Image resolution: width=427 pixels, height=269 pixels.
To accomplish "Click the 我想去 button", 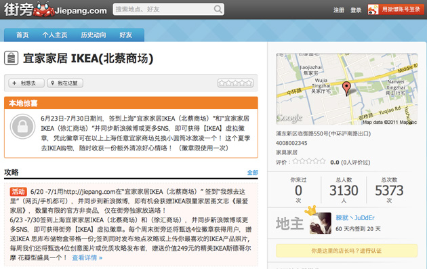I will pos(26,83).
